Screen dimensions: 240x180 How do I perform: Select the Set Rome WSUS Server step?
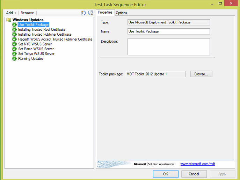(x=36, y=49)
